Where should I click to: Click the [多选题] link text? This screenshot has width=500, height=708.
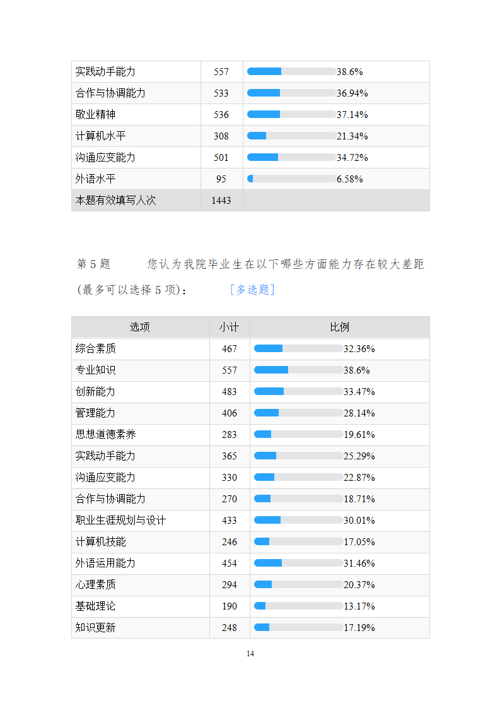click(x=252, y=290)
